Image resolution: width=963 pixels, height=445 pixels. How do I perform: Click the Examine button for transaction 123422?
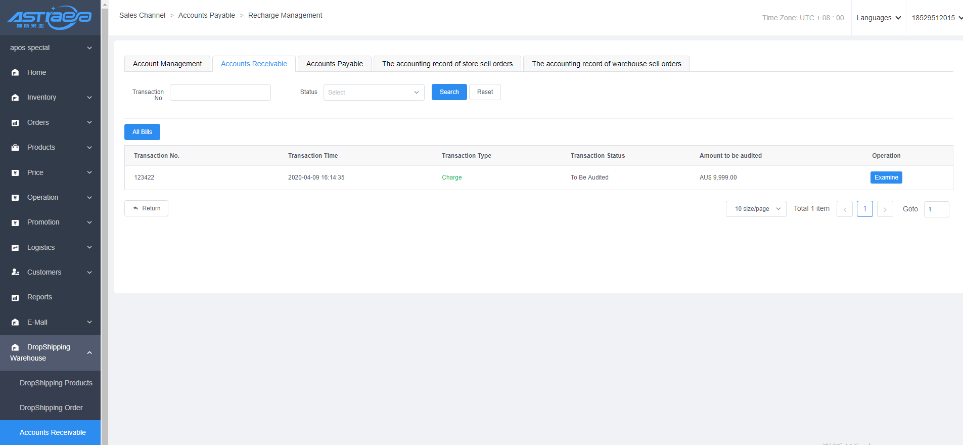coord(886,177)
